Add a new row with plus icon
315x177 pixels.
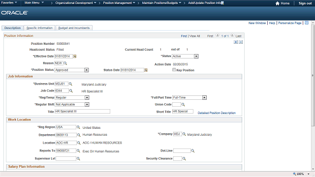click(236, 42)
